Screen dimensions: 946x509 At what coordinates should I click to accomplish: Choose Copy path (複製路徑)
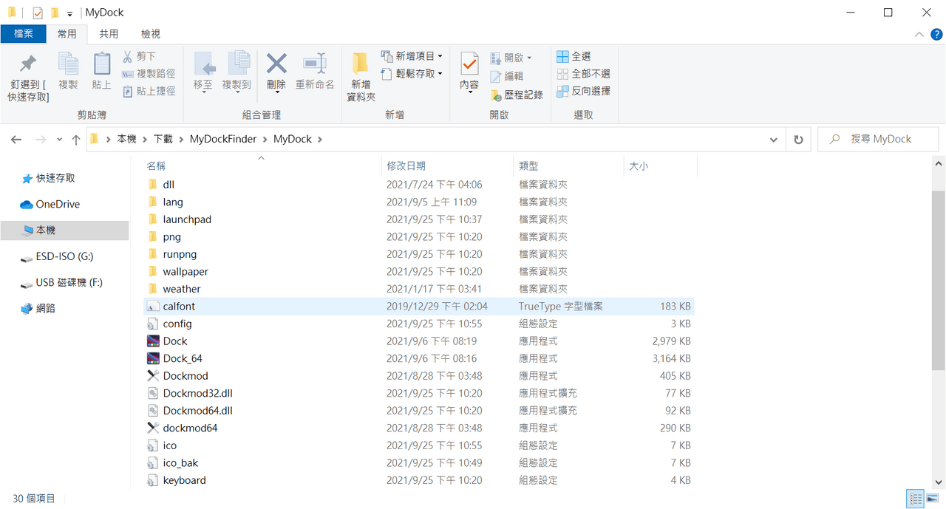coord(149,74)
